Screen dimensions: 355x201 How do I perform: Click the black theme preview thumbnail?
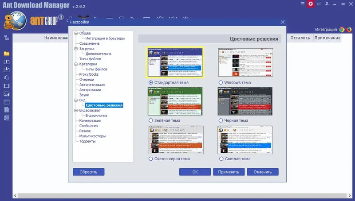pyautogui.click(x=245, y=101)
